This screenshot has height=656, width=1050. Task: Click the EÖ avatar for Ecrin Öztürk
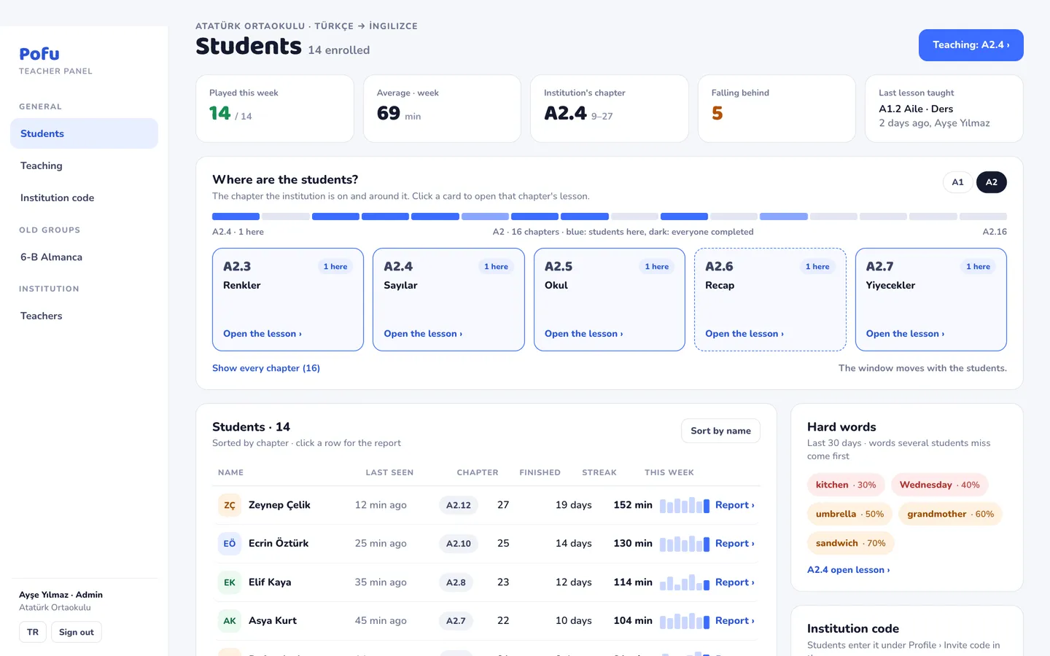pyautogui.click(x=230, y=544)
